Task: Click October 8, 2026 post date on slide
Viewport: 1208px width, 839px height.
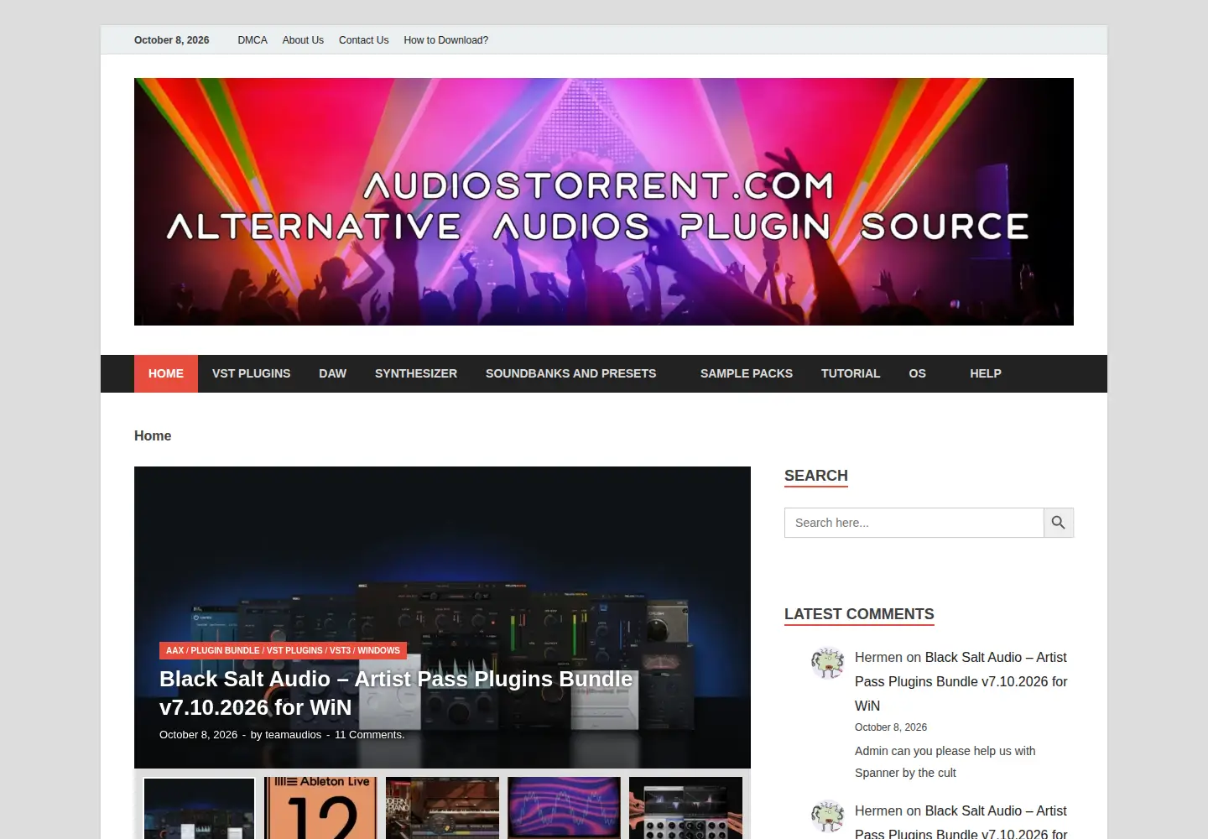Action: (198, 735)
